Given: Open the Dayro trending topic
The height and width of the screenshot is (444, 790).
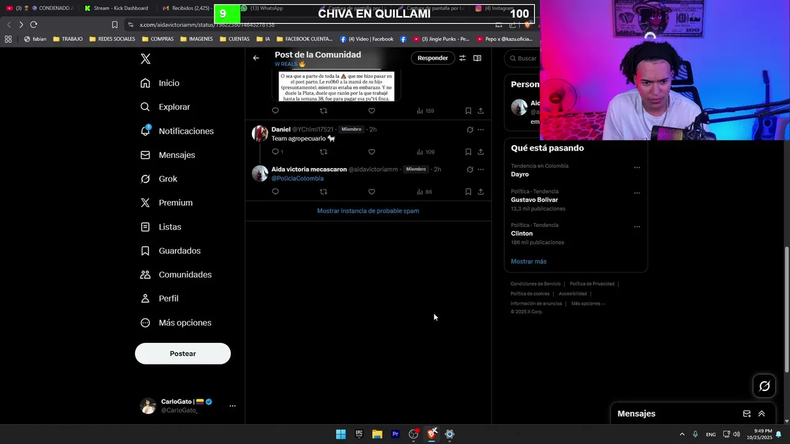Looking at the screenshot, I should coord(520,175).
